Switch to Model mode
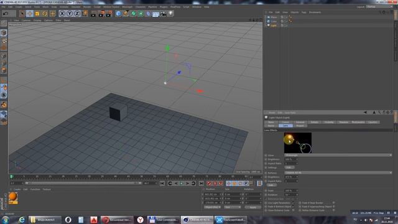 click(x=4, y=33)
